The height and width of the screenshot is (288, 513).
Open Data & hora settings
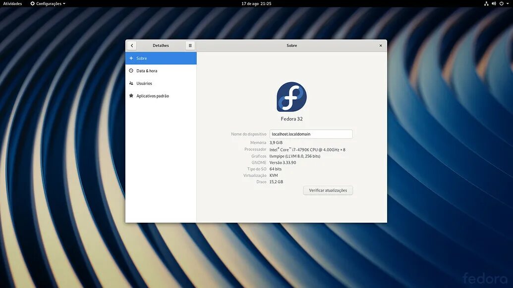tap(161, 71)
